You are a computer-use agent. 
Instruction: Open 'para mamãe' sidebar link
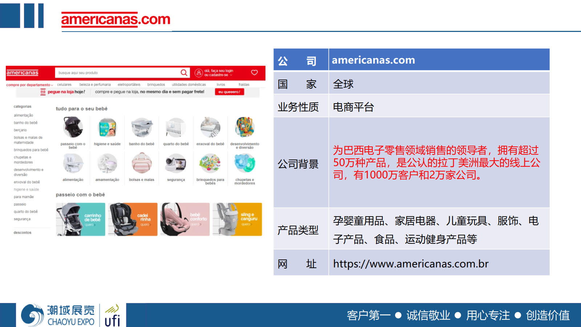[x=24, y=197]
